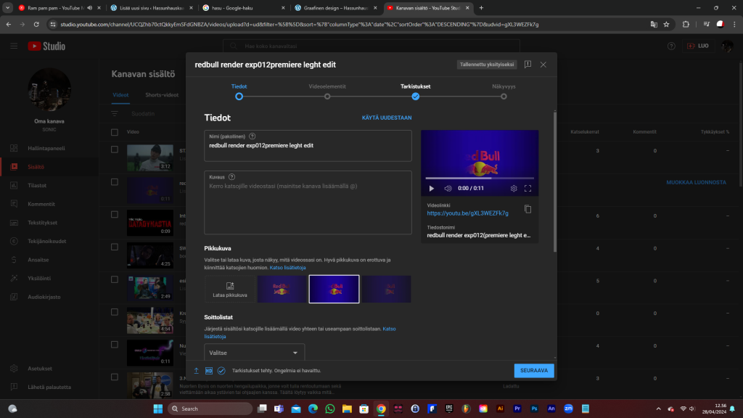This screenshot has height=418, width=743.
Task: Close the upload dialog with X
Action: pos(543,65)
